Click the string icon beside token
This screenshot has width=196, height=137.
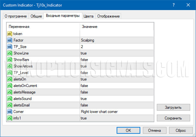click(x=10, y=34)
